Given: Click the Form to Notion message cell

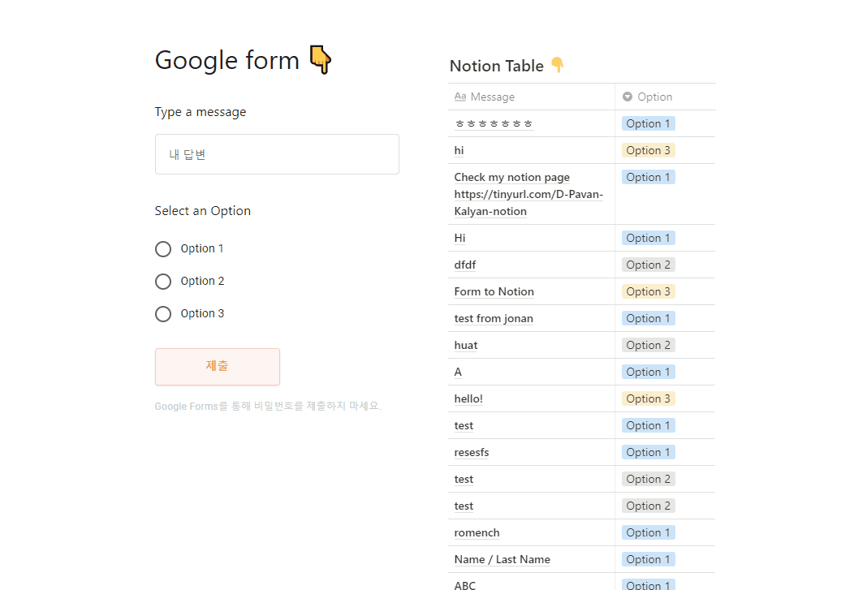Looking at the screenshot, I should click(494, 291).
